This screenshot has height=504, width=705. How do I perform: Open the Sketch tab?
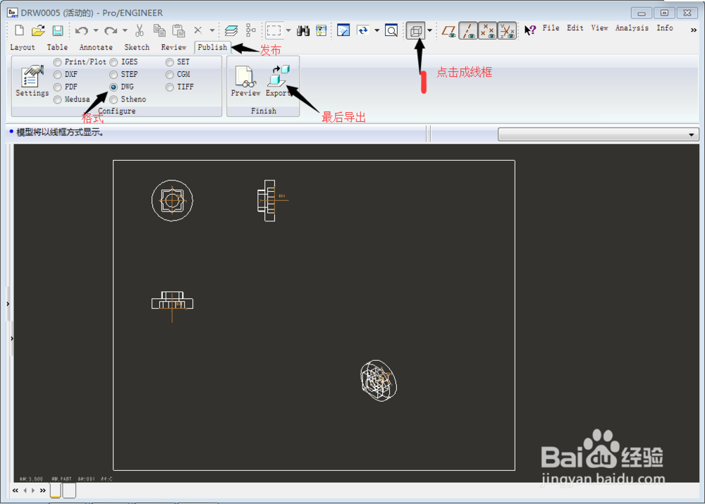[x=137, y=47]
